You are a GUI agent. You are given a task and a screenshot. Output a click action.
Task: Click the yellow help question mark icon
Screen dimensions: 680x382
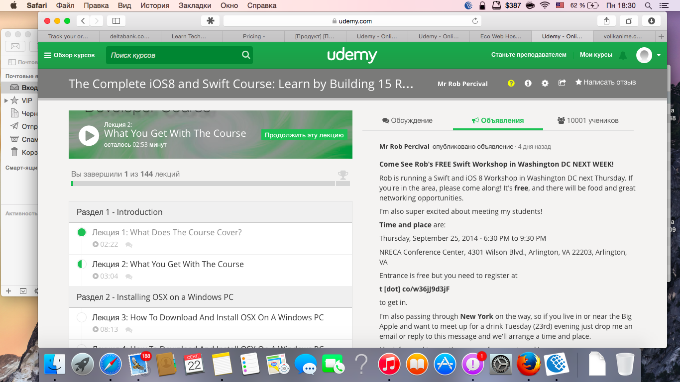point(511,83)
